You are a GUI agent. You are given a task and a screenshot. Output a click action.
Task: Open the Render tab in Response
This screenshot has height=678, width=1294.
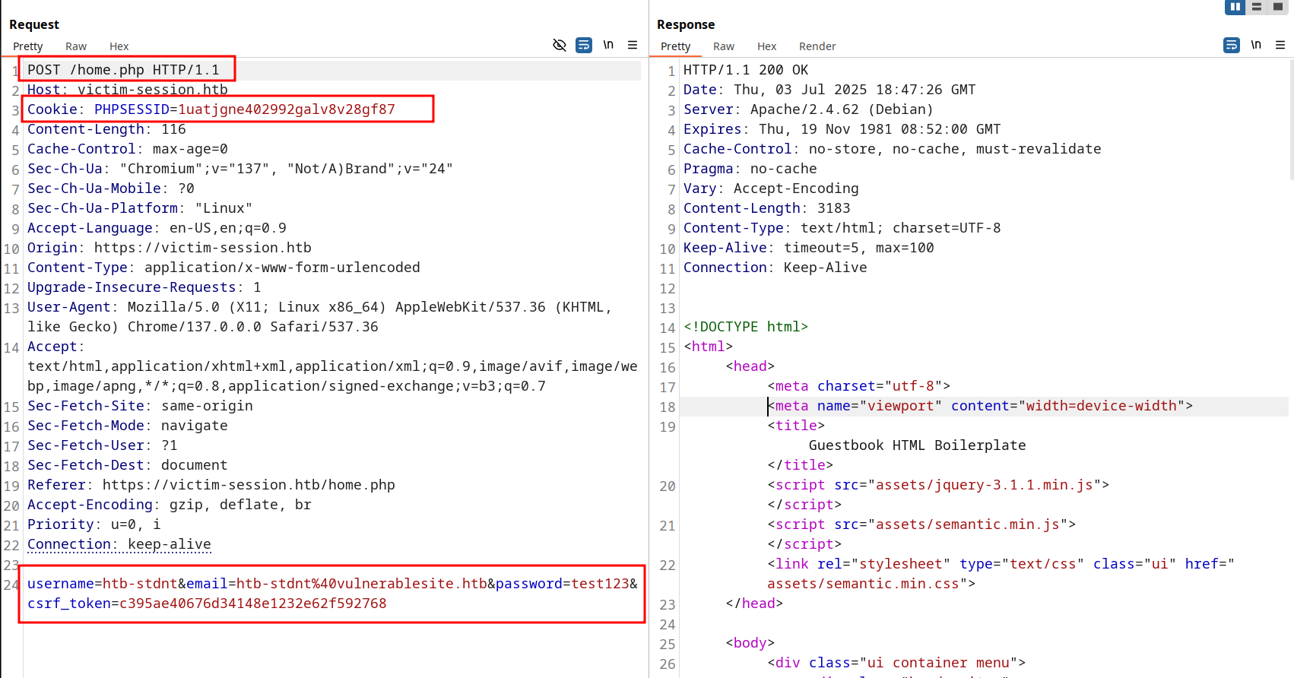[x=817, y=46]
